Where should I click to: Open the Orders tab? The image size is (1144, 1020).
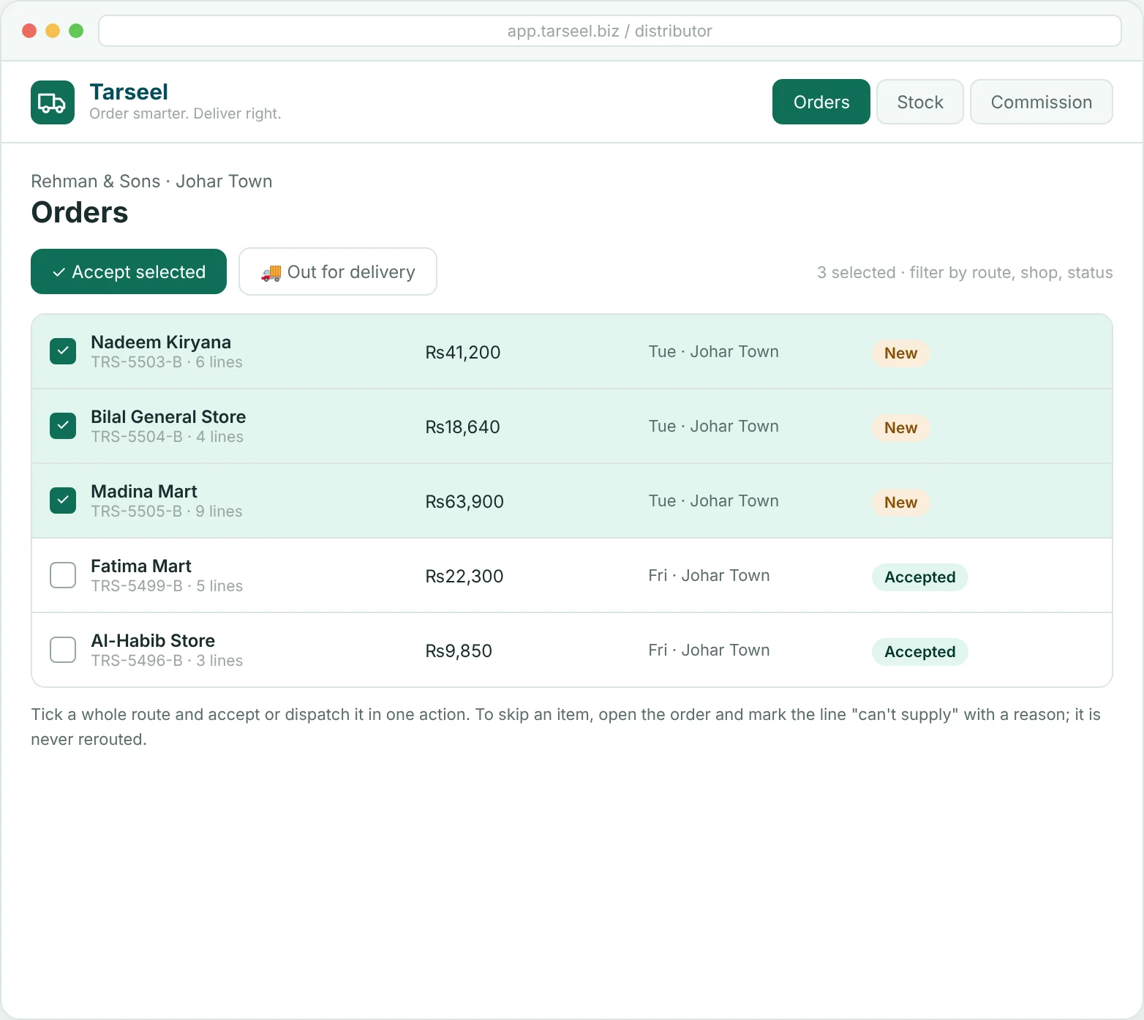(821, 102)
